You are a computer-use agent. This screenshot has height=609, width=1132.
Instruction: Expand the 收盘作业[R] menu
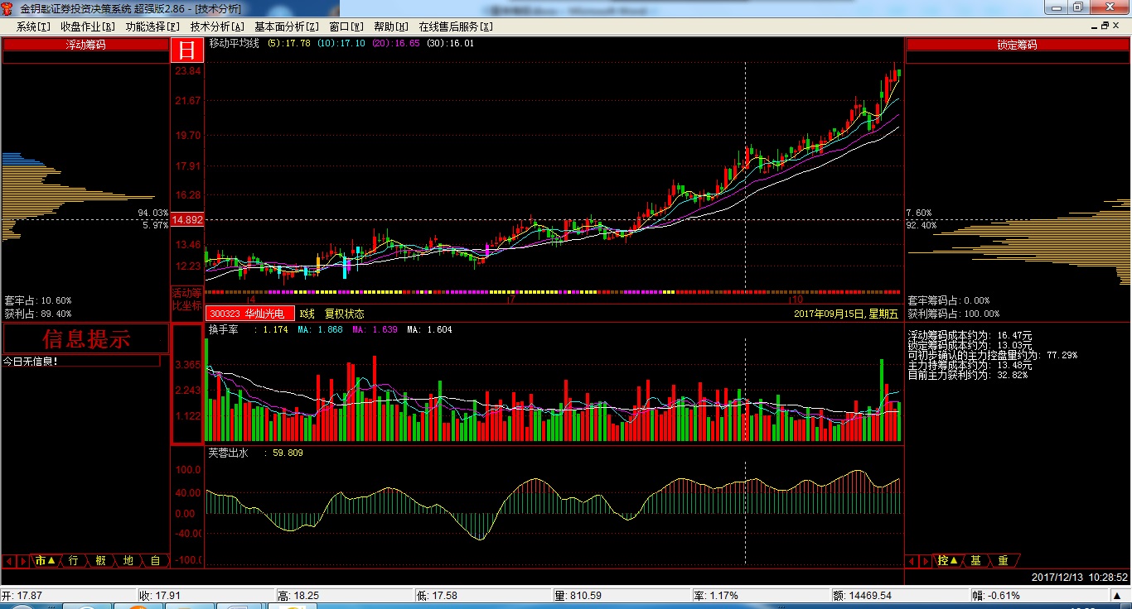pyautogui.click(x=88, y=26)
